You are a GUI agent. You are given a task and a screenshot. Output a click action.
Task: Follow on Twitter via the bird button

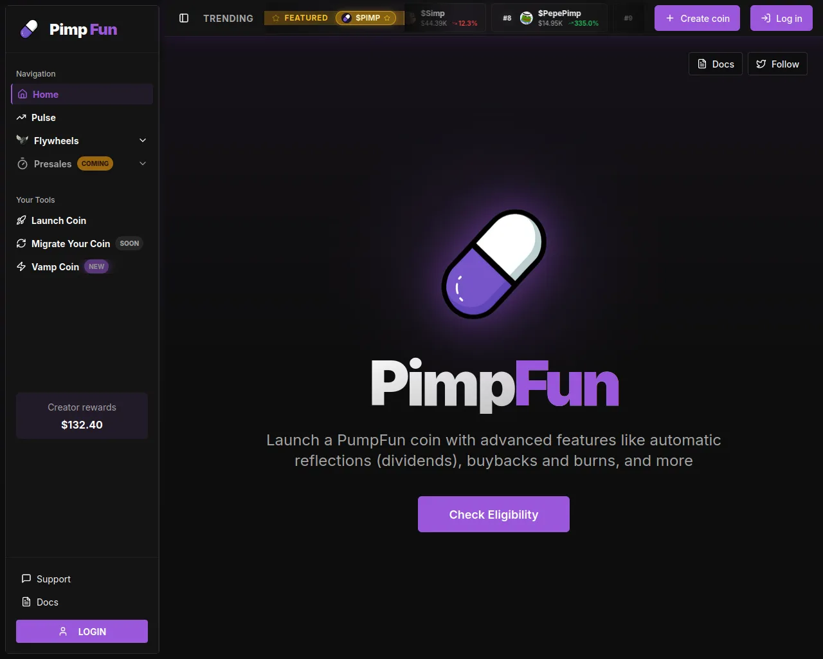pyautogui.click(x=777, y=64)
